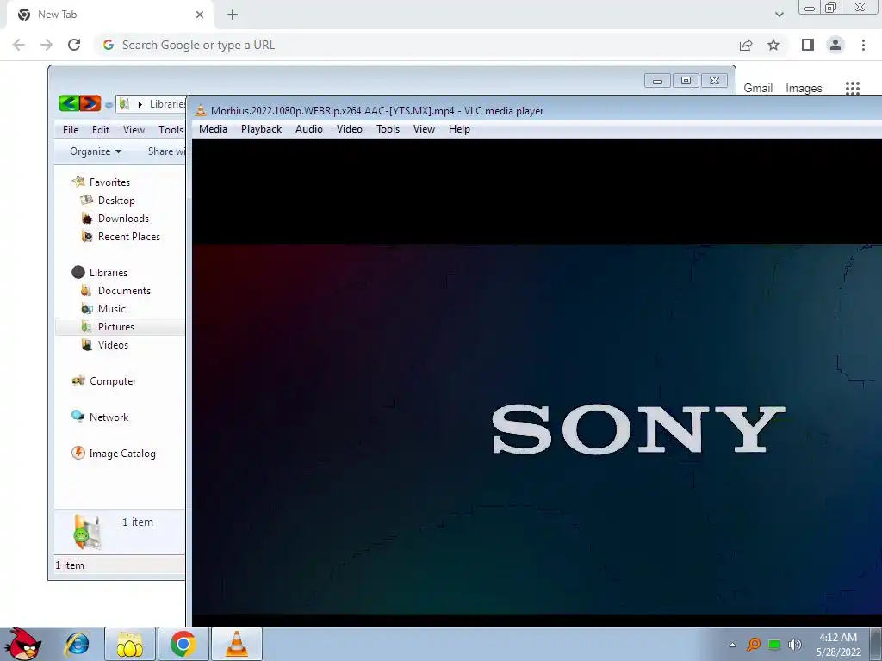Select Network in the navigation pane

click(x=109, y=417)
